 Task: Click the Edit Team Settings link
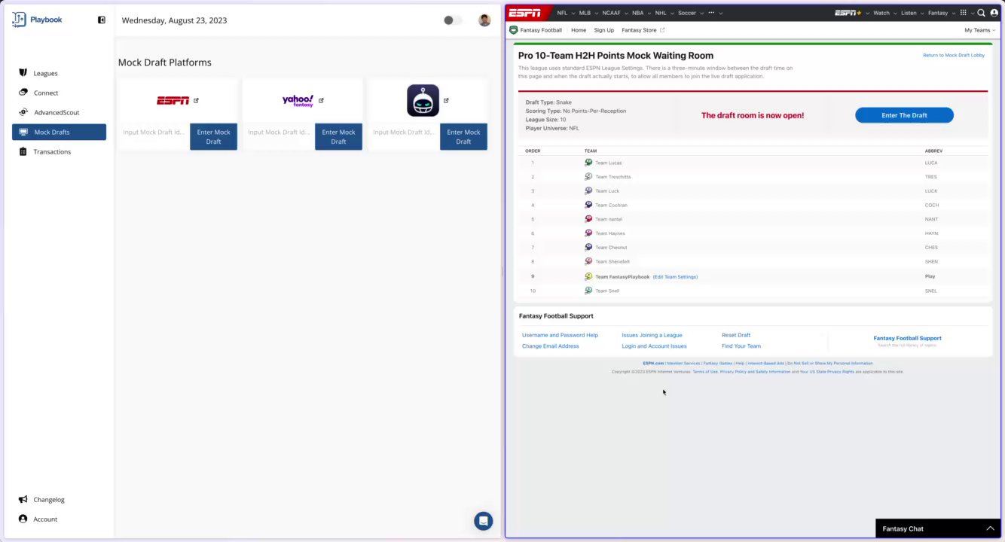pos(675,277)
